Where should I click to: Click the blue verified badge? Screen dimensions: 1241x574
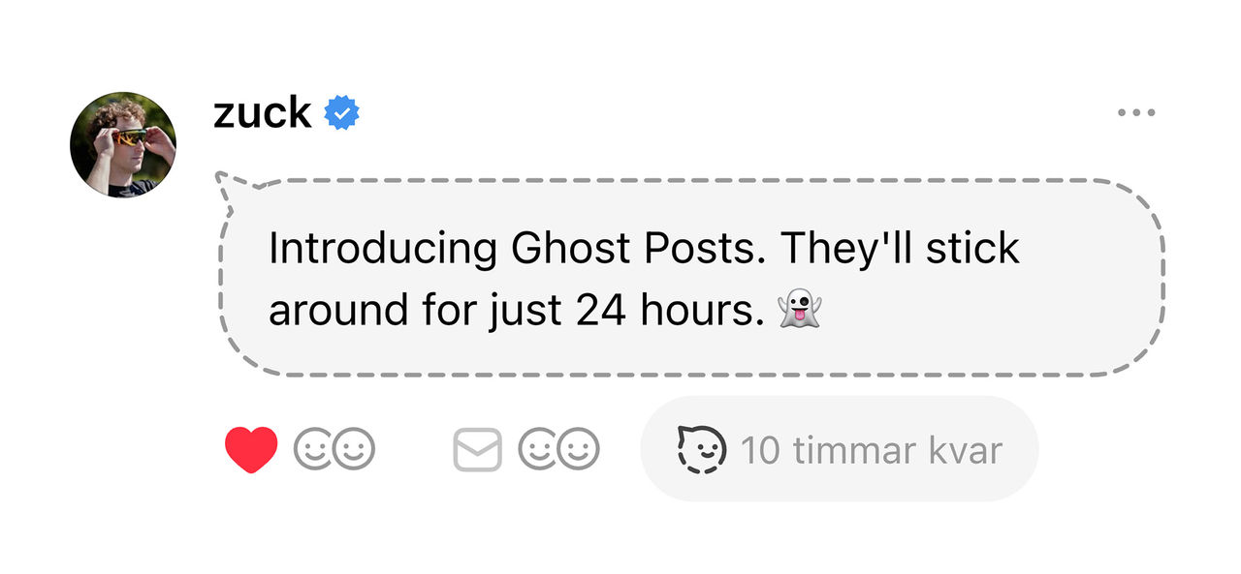tap(341, 113)
